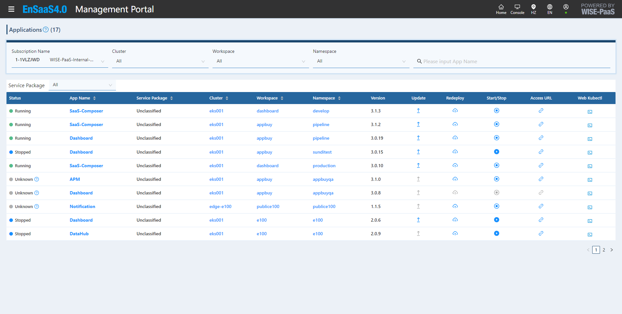622x314 pixels.
Task: Open access URL for Dashboard 3.0.19
Action: click(541, 138)
